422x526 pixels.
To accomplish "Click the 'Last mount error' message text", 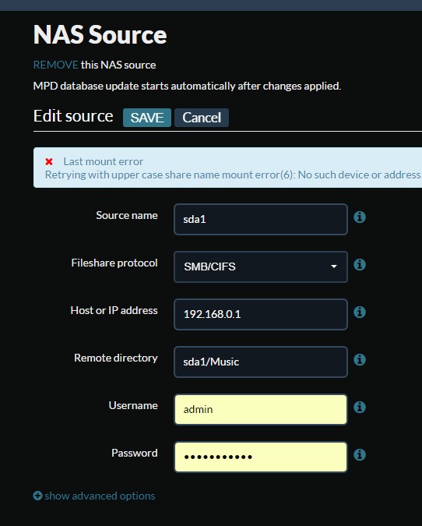I will coord(104,161).
